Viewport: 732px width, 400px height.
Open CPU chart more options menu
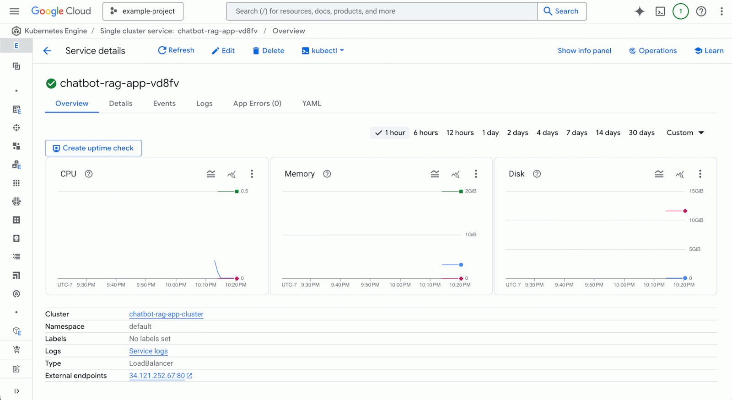point(252,174)
